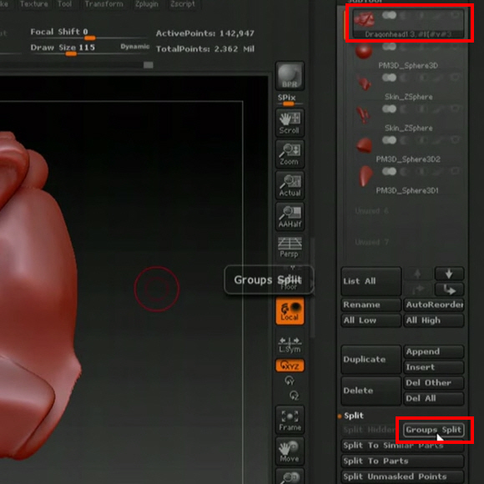Click the Delete subtool button
Screen dimensions: 484x484
pos(371,391)
